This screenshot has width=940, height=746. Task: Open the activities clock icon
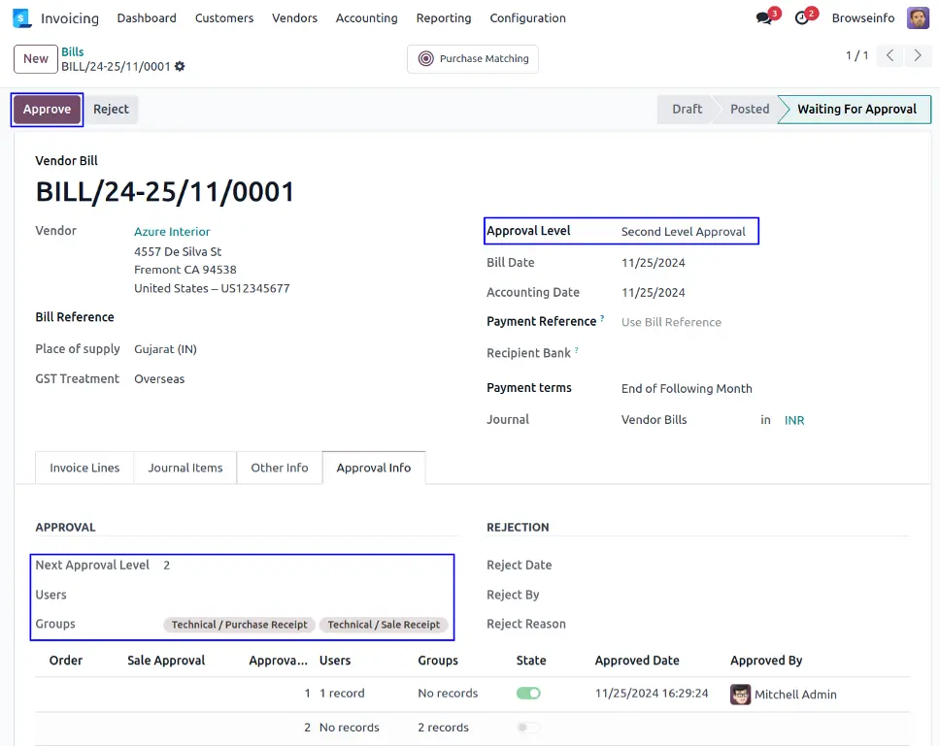click(x=801, y=18)
